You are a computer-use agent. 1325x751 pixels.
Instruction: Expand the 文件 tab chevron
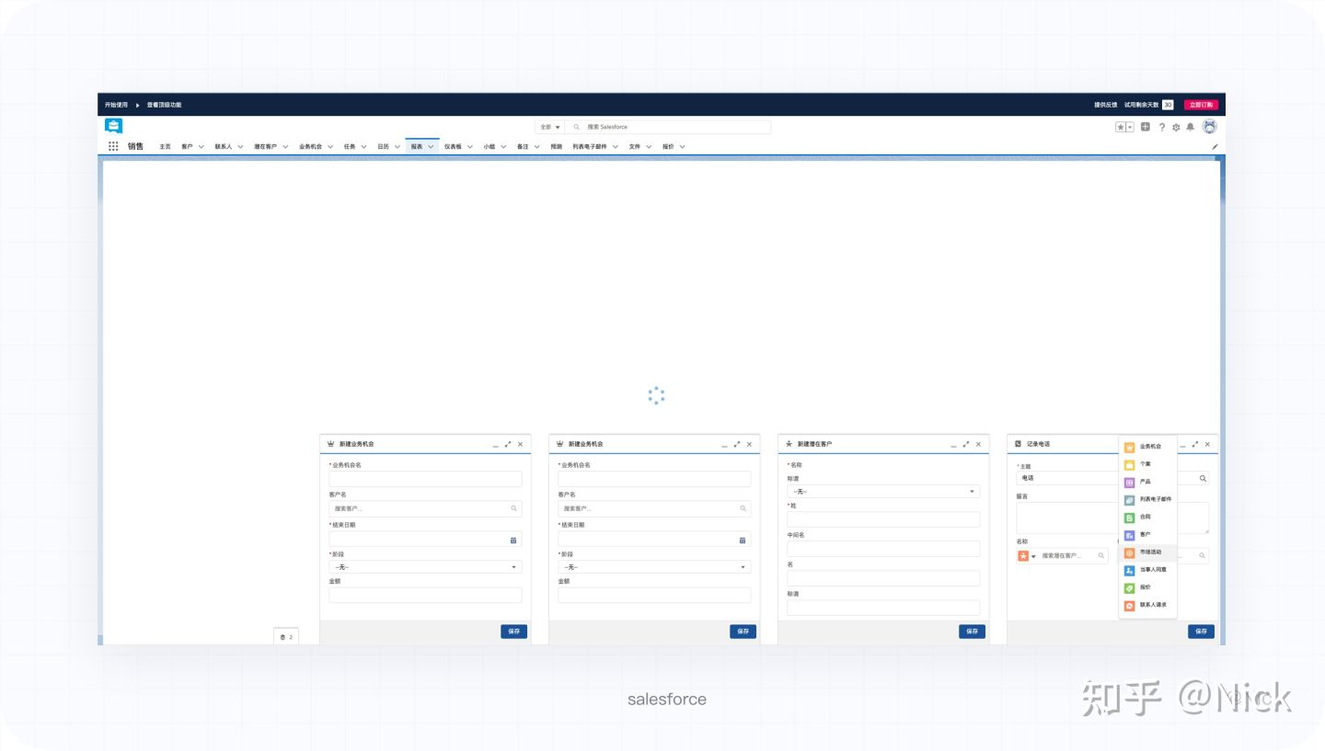click(649, 146)
